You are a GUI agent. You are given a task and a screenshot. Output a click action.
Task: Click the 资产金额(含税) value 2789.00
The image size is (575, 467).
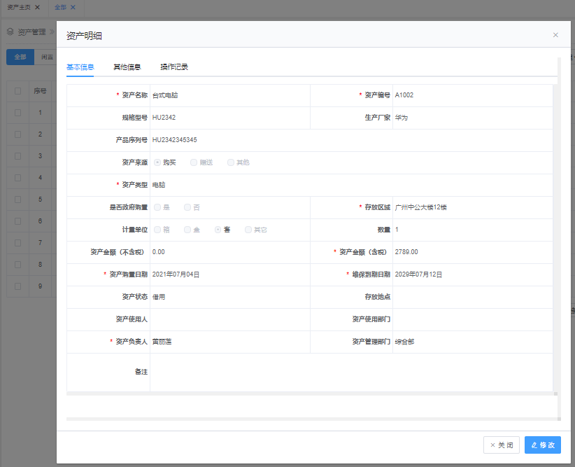point(473,252)
